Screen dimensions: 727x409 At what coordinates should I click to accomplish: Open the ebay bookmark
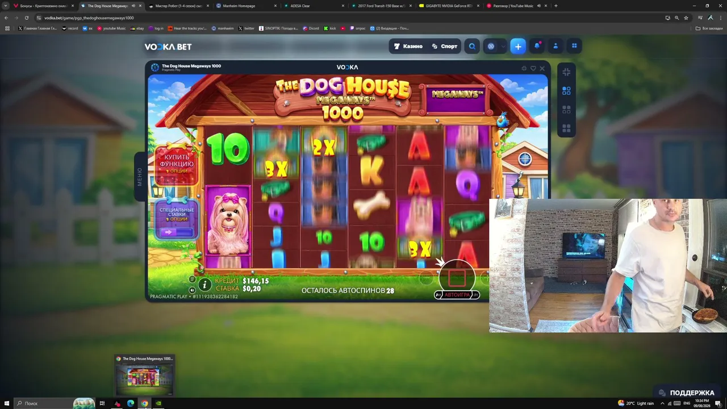(x=137, y=28)
